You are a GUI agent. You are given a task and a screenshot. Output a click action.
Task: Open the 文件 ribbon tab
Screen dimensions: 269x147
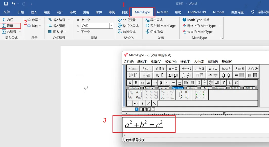[x=7, y=12]
